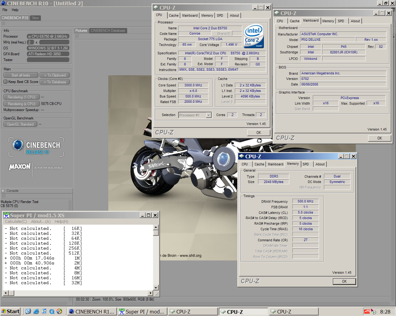Click the 3000.0 MHz Core Speed value
This screenshot has height=316, width=396.
pos(193,85)
